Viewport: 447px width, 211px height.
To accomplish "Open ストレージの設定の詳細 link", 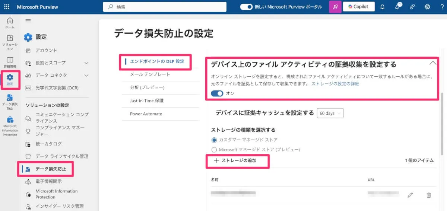I will tap(335, 84).
